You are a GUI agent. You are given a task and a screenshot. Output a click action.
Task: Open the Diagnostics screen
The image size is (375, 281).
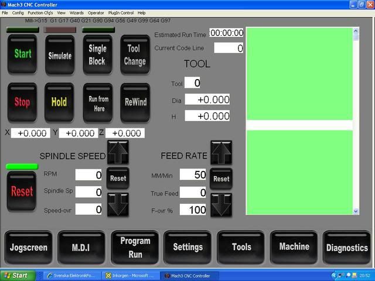point(347,248)
